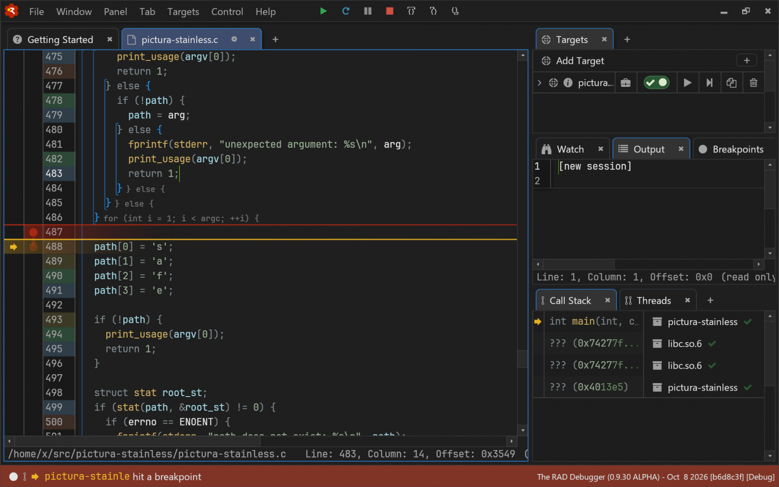The image size is (779, 487).
Task: Click the pictura-stainle thread name in status bar
Action: pyautogui.click(x=87, y=477)
